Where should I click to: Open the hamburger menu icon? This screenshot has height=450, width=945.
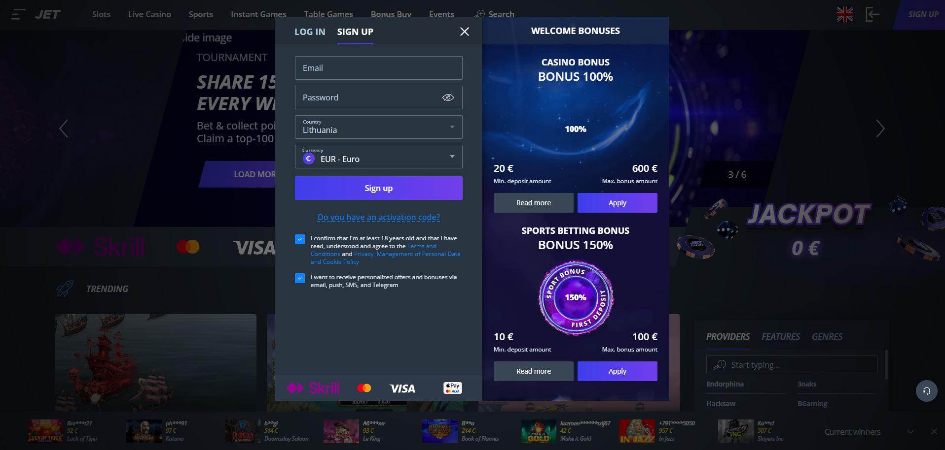point(18,14)
